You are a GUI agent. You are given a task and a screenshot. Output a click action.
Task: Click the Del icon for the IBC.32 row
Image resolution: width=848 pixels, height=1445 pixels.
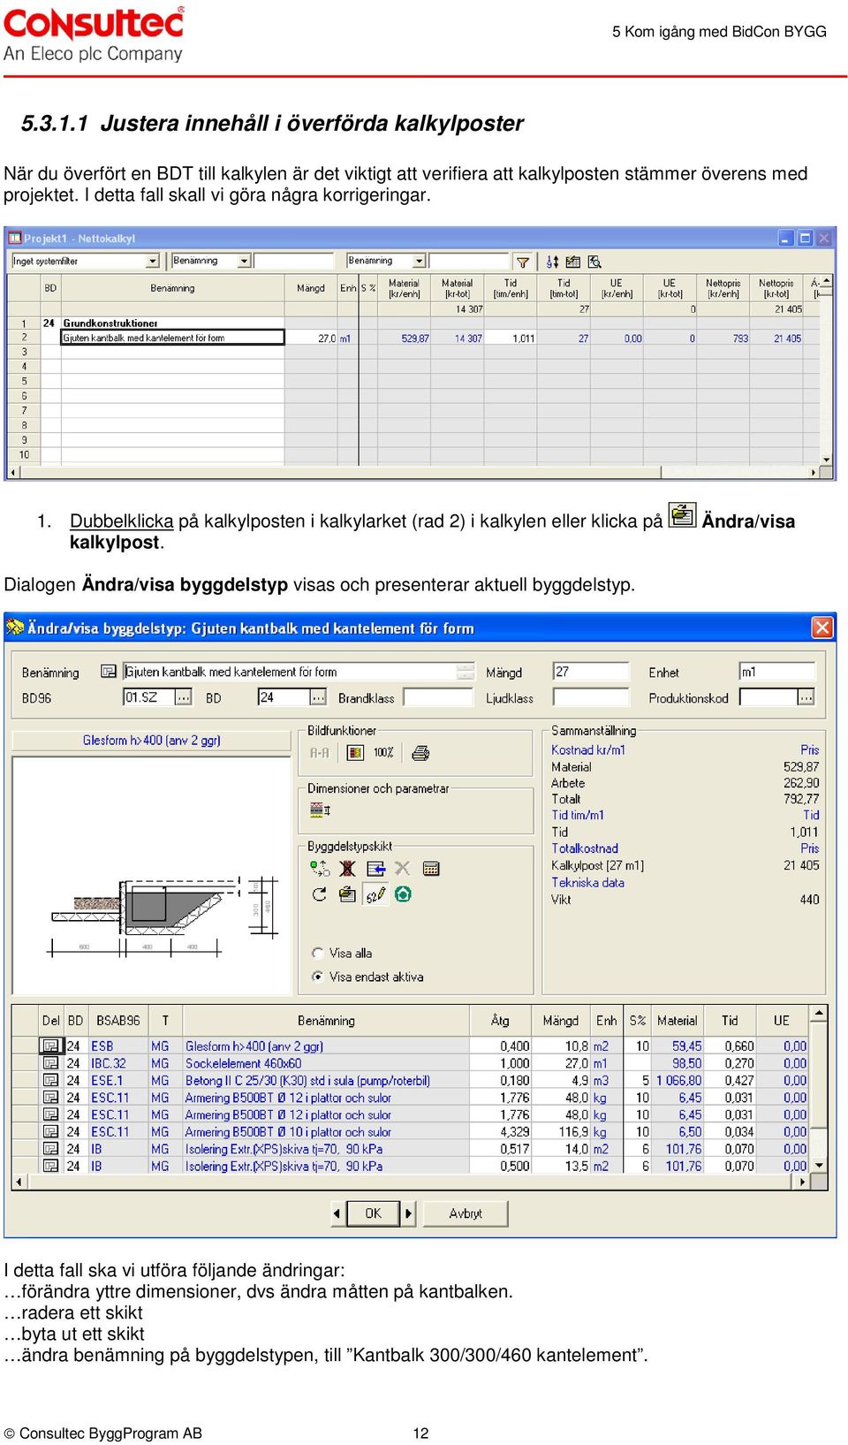[50, 1063]
